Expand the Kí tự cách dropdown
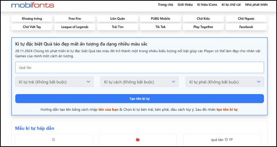This screenshot has height=147, width=277. (x=139, y=82)
